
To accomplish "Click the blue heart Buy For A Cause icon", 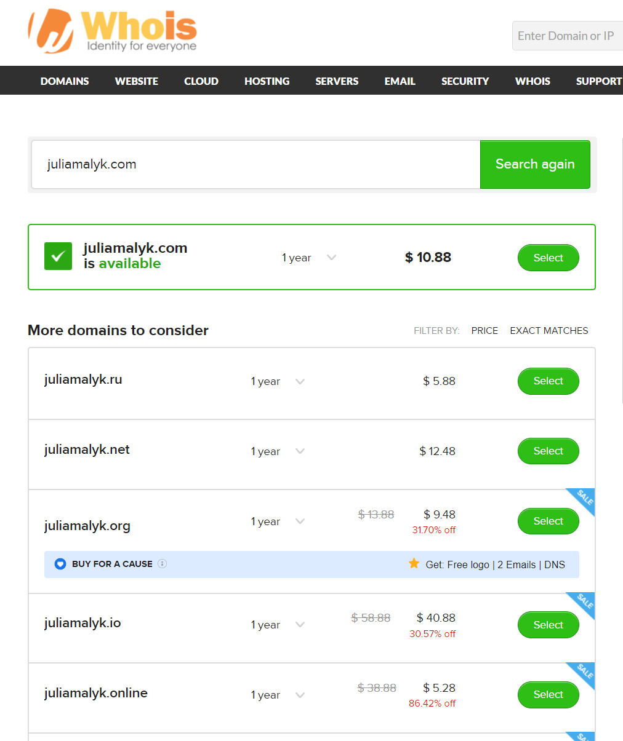I will [60, 564].
